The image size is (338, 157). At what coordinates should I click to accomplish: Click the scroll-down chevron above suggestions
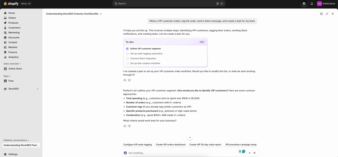190,138
